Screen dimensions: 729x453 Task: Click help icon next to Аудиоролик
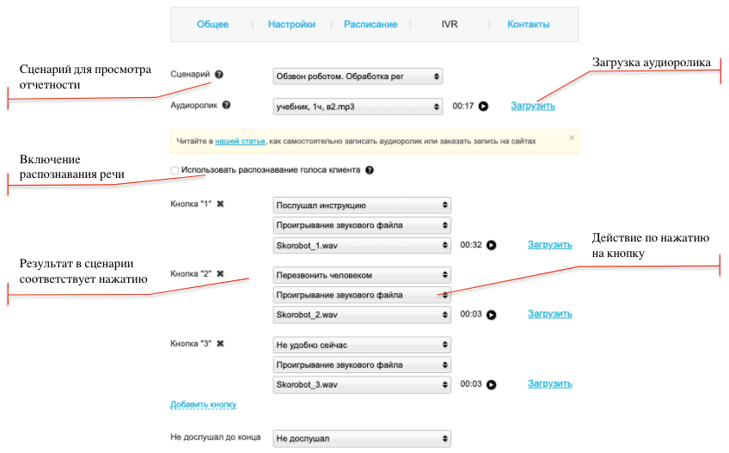pyautogui.click(x=227, y=105)
